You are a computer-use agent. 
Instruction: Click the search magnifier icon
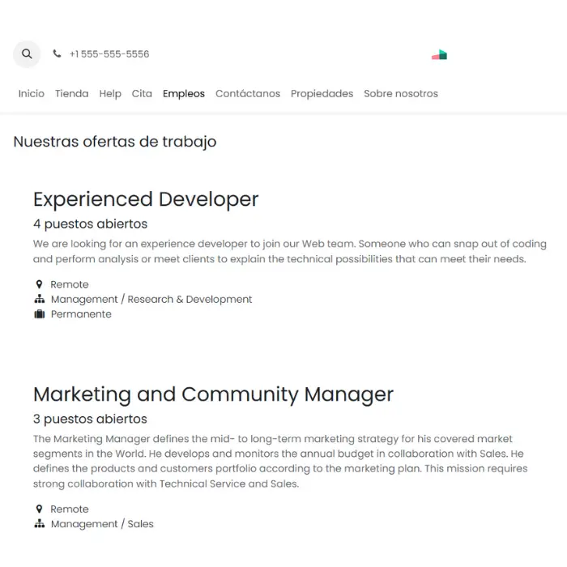27,54
